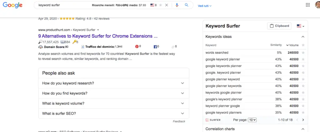This screenshot has width=320, height=132.
Task: Click US flag icon in search bar
Action: 152,5
